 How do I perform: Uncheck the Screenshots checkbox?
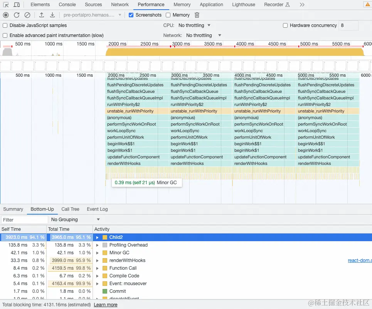131,15
